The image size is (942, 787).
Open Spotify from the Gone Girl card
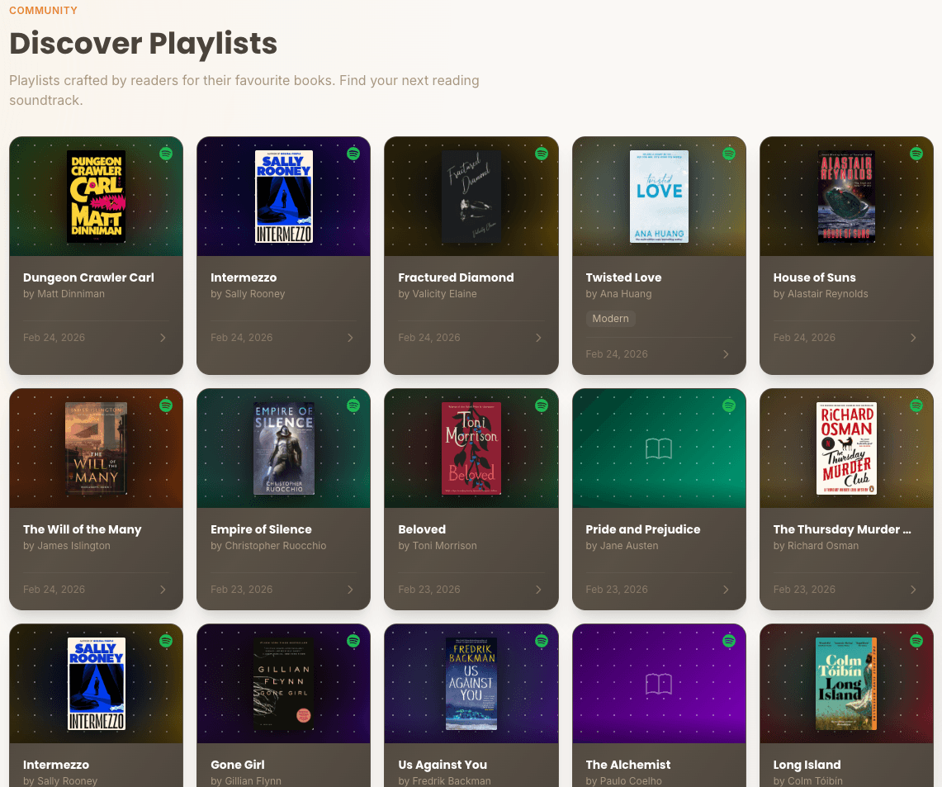pos(353,641)
